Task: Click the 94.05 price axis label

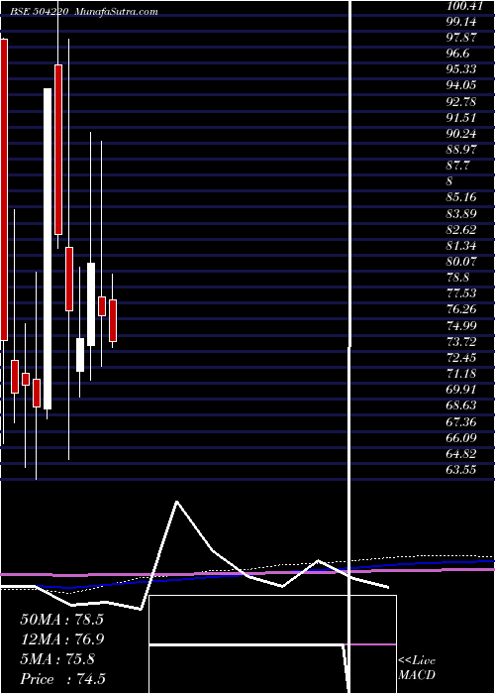Action: tap(461, 85)
